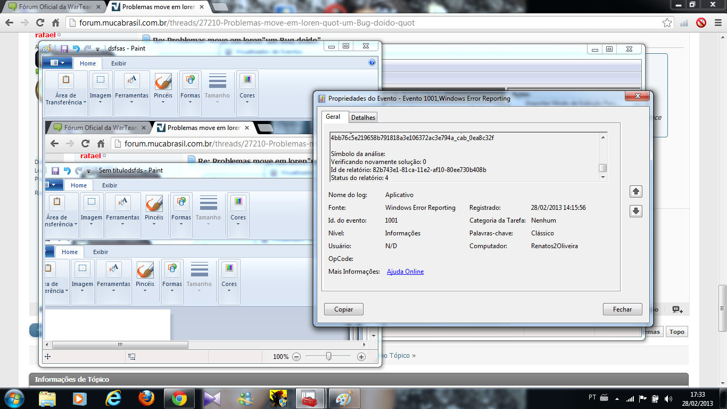This screenshot has height=409, width=727.
Task: Open the Ajuda Online link
Action: coord(405,272)
